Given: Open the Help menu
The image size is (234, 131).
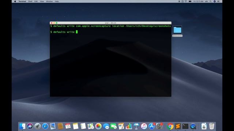Looking at the screenshot, I should point(57,1).
